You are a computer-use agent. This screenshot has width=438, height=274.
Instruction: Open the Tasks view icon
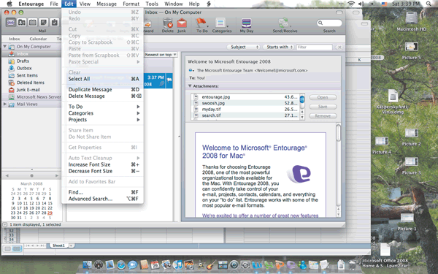click(x=55, y=23)
